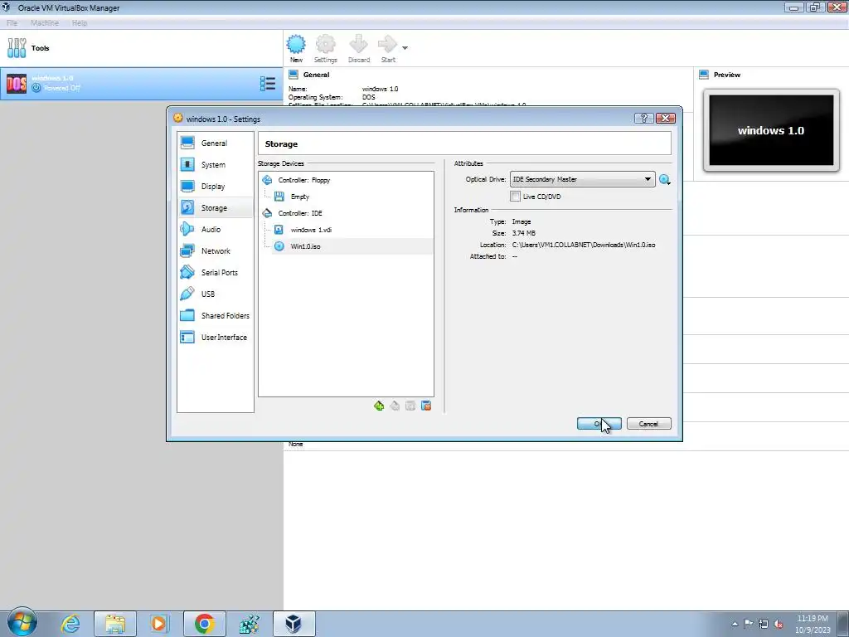Enable the Live CD/DVD checkbox

pyautogui.click(x=516, y=197)
